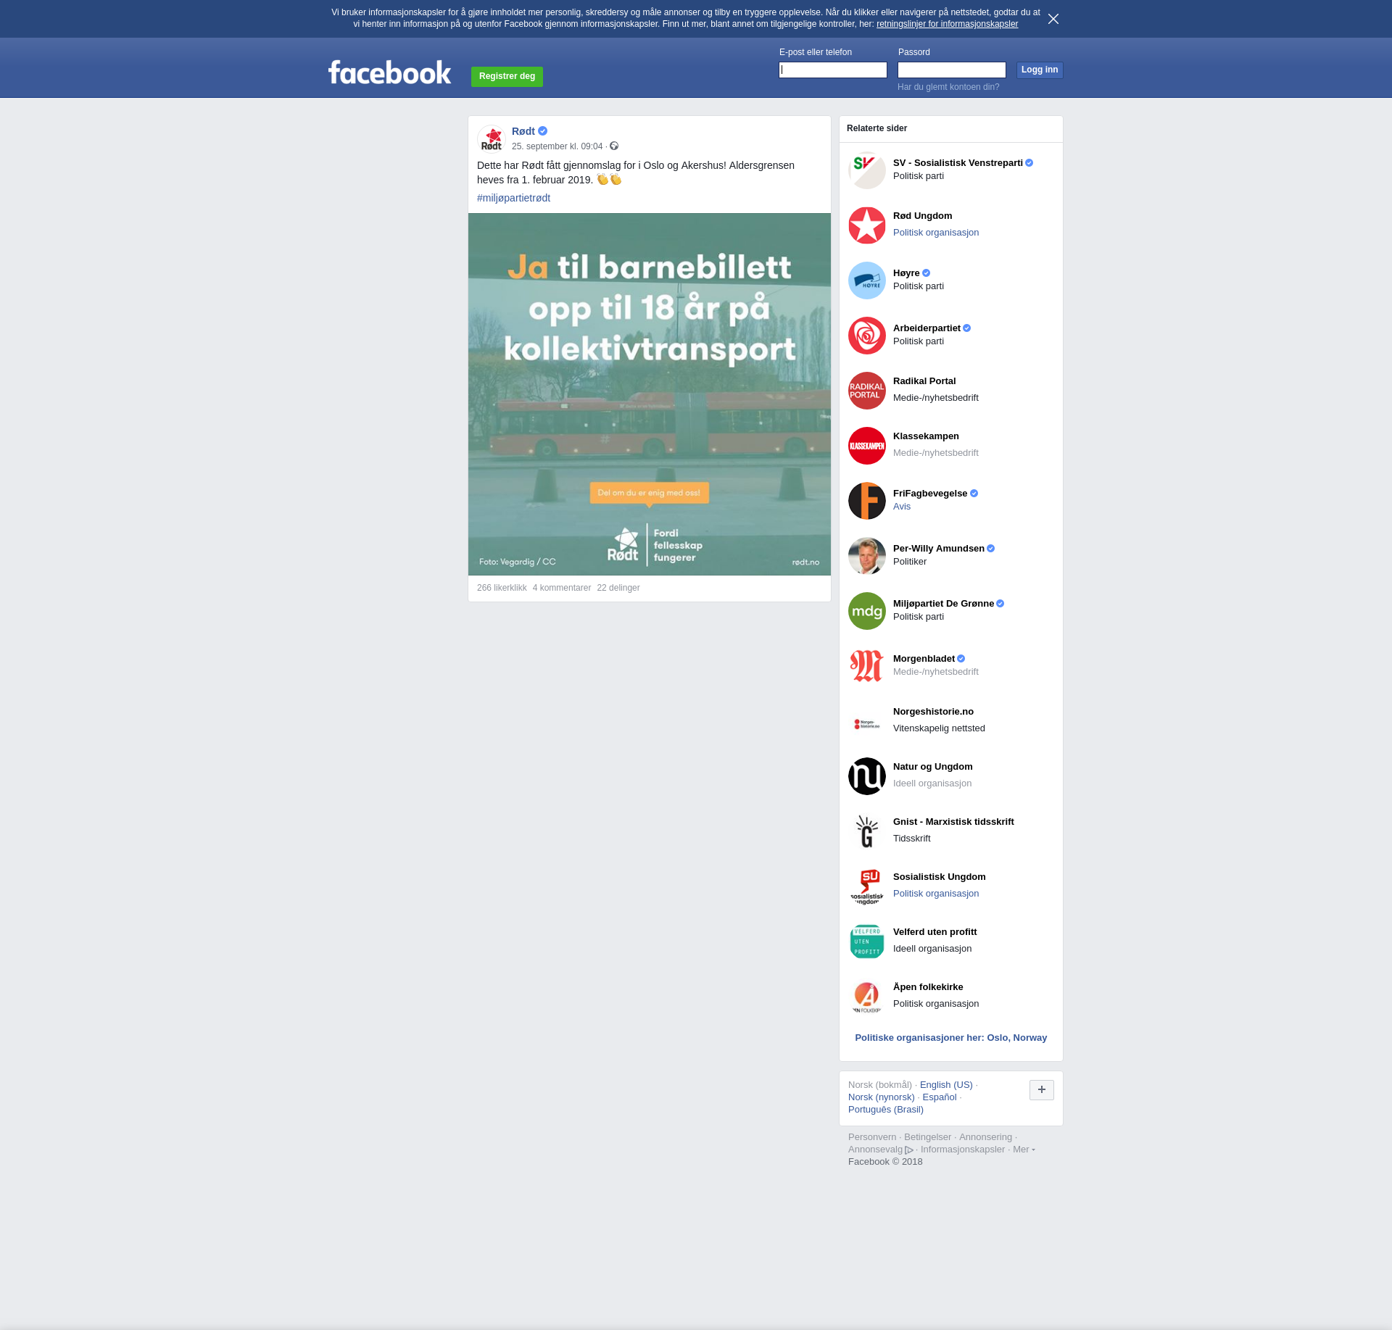Open the FriFagbevegelse logo

coord(867,501)
